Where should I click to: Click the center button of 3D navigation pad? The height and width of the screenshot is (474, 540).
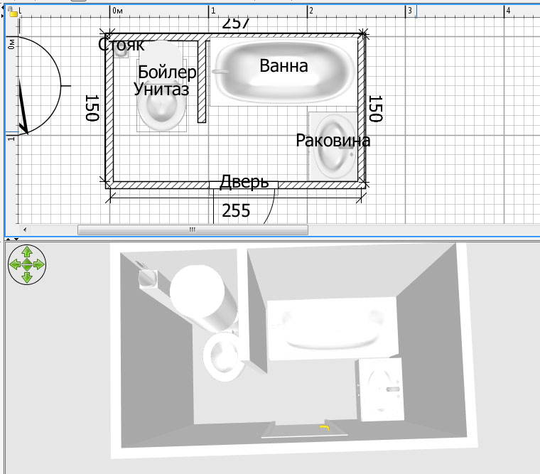click(27, 264)
